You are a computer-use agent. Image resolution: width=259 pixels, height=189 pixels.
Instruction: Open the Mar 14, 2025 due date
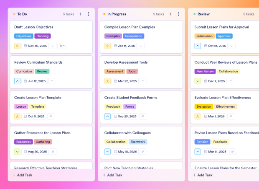(x=215, y=152)
